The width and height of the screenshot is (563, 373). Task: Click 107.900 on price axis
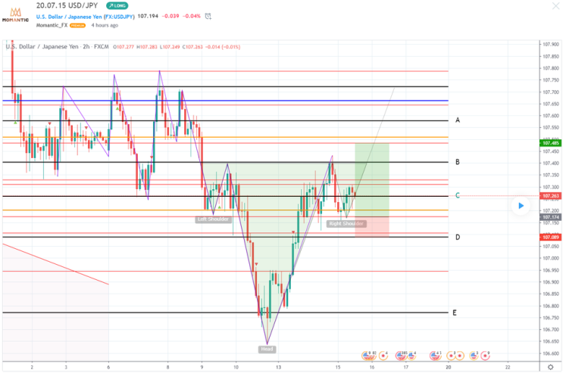[x=551, y=45]
